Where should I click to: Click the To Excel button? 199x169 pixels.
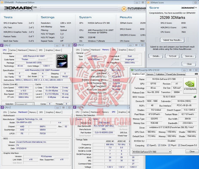[x=173, y=56]
